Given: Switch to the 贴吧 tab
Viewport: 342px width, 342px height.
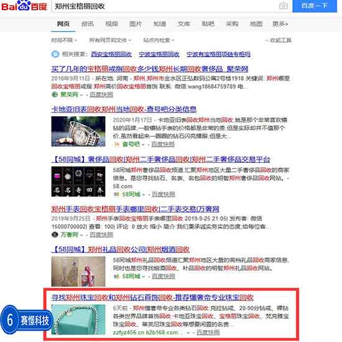Looking at the screenshot, I should click(208, 24).
